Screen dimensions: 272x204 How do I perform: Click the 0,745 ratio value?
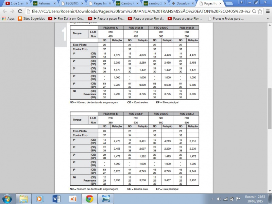click(142, 171)
